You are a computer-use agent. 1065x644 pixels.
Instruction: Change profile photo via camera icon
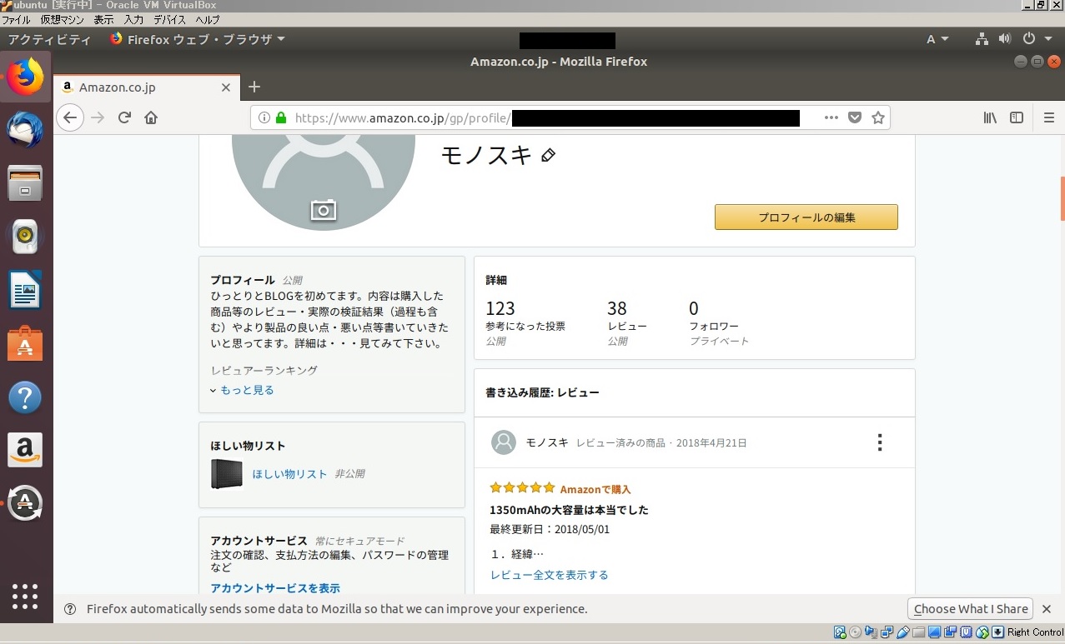point(323,210)
